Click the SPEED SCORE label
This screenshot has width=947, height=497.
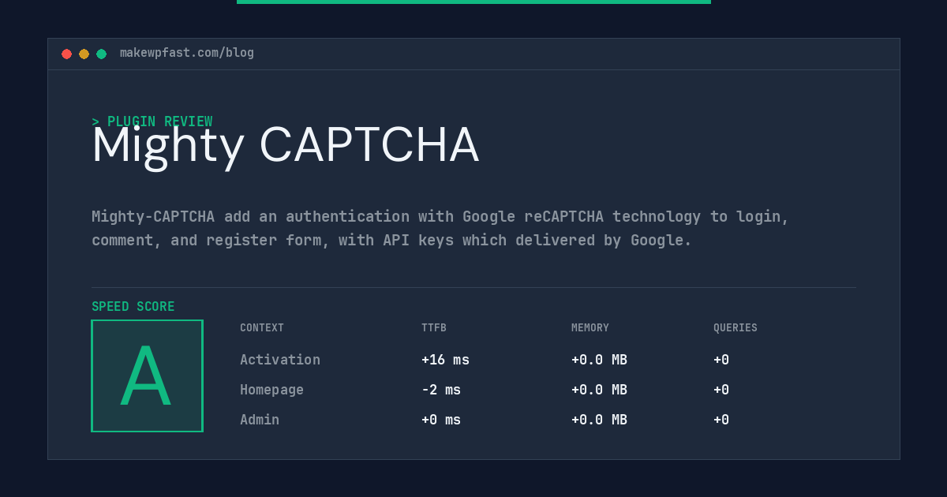[x=133, y=307]
